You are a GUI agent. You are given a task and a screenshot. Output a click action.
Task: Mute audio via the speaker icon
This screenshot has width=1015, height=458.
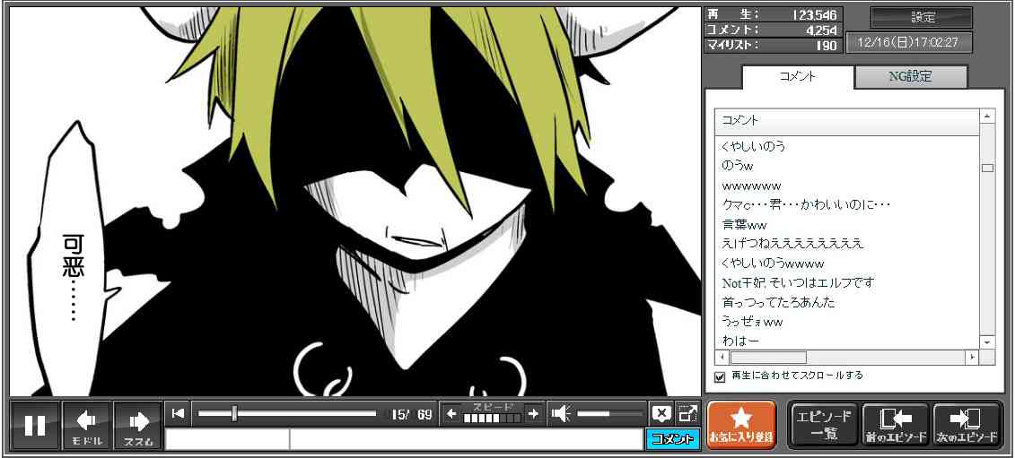[x=561, y=413]
